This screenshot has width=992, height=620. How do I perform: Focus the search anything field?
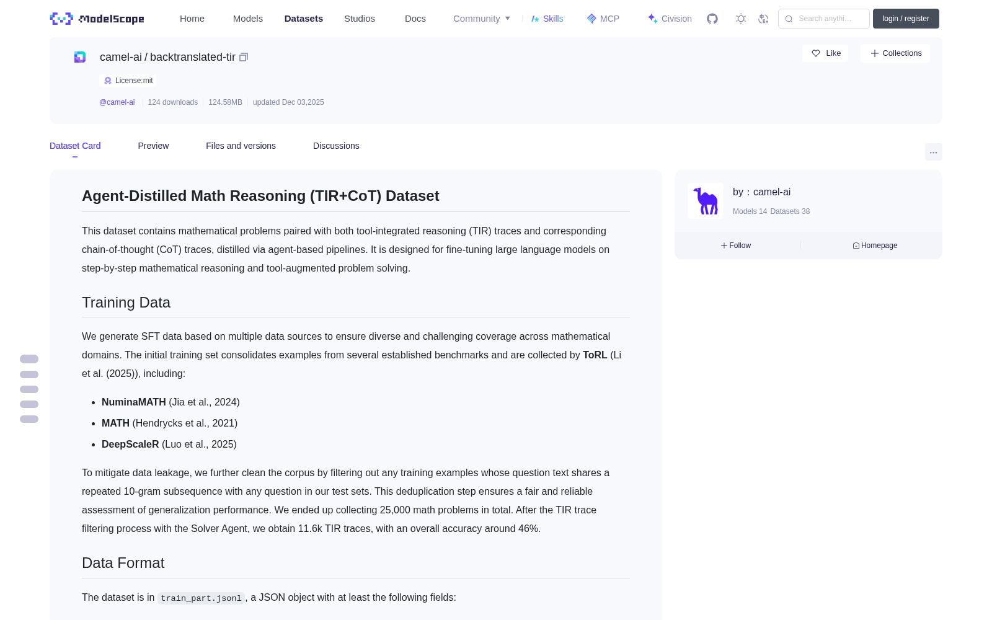point(824,19)
